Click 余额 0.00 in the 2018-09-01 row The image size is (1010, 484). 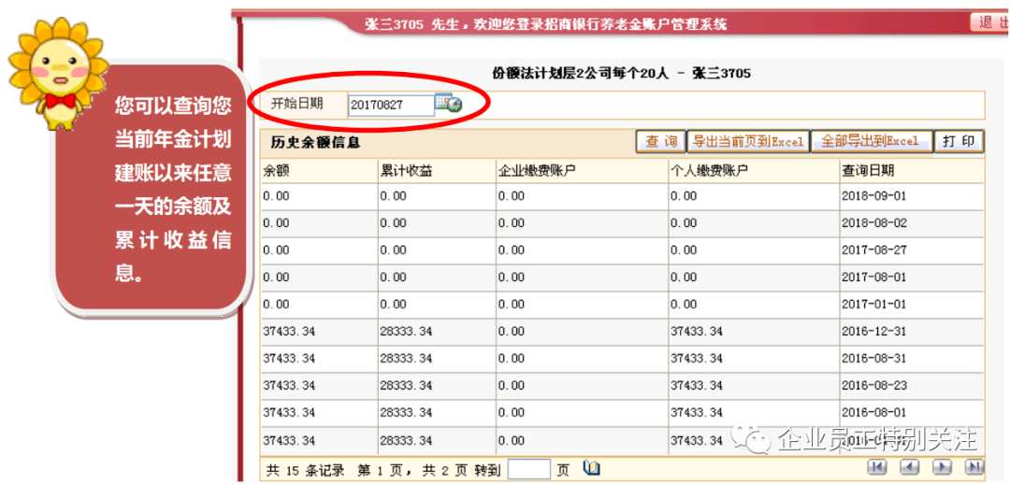point(276,196)
